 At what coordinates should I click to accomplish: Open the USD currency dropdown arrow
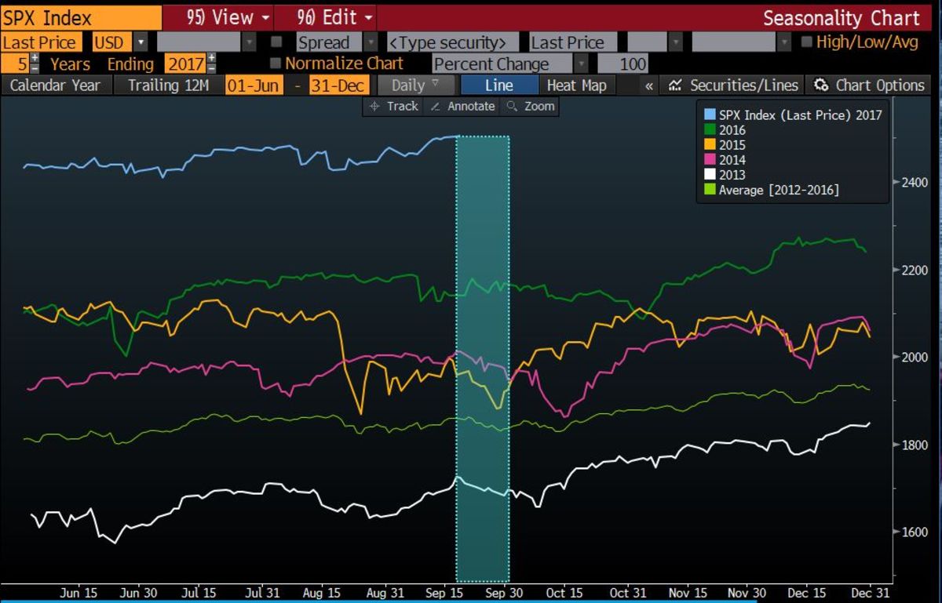[141, 43]
